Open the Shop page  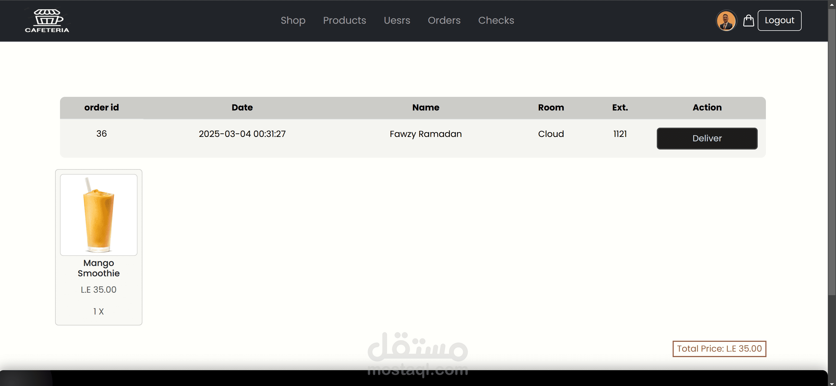[293, 20]
